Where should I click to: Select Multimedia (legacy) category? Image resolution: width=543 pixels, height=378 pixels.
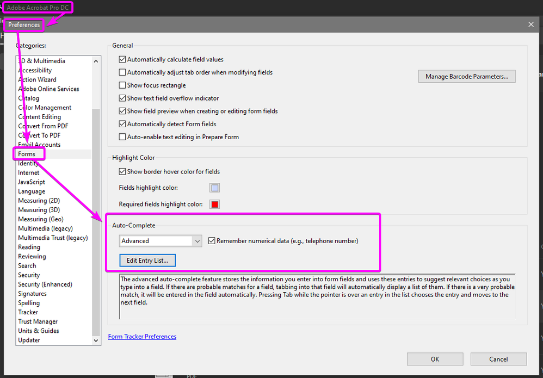[x=45, y=229]
